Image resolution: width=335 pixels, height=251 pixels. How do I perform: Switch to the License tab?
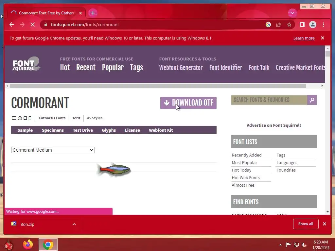click(x=132, y=130)
